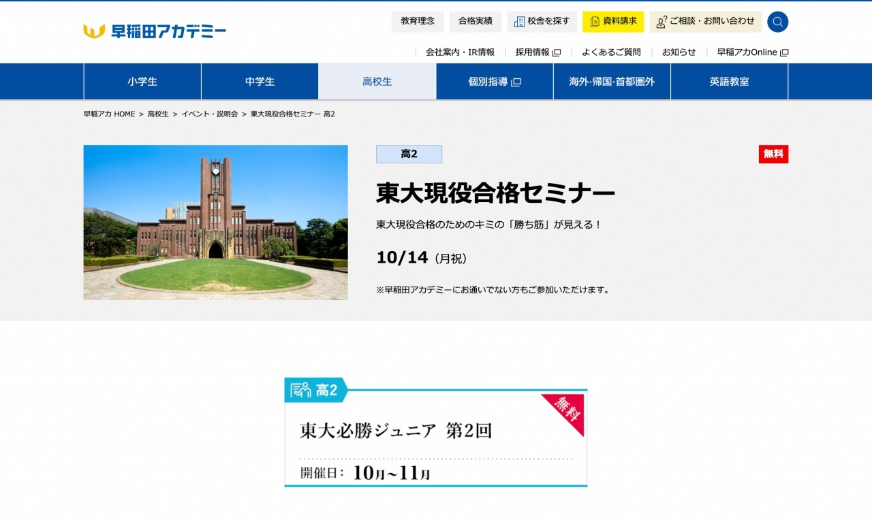Screen dimensions: 872x524
Task: Click document icon in 資料請求 button
Action: [x=595, y=22]
